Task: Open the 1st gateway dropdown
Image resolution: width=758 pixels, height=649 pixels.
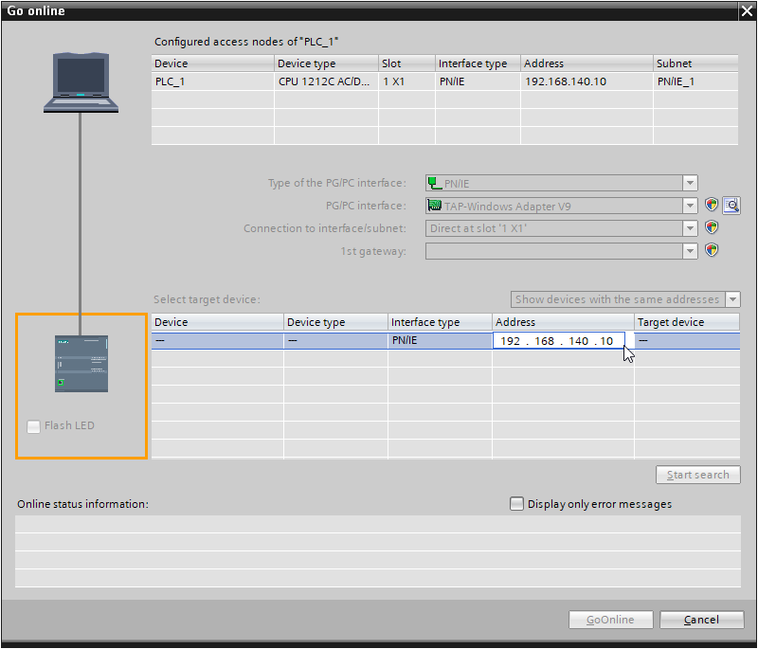Action: tap(690, 251)
